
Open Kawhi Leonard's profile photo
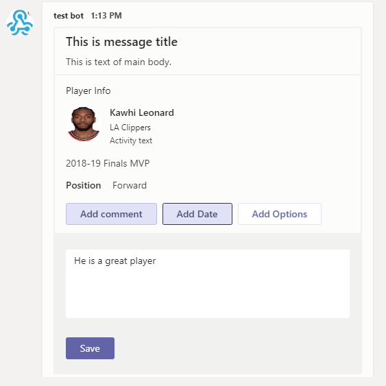click(x=84, y=124)
